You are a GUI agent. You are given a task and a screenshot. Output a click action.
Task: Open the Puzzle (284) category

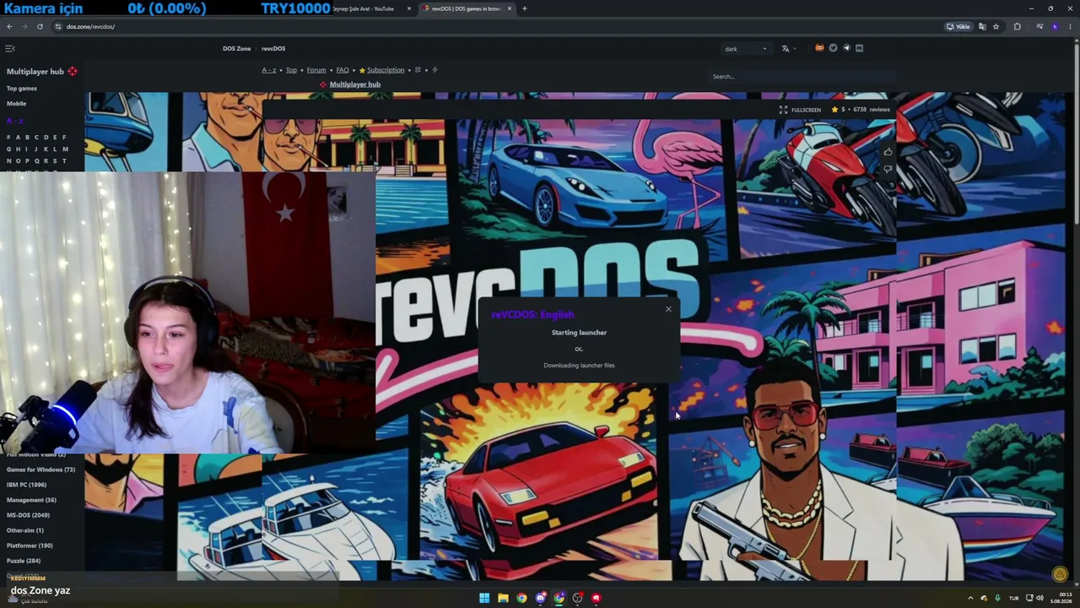tap(24, 561)
